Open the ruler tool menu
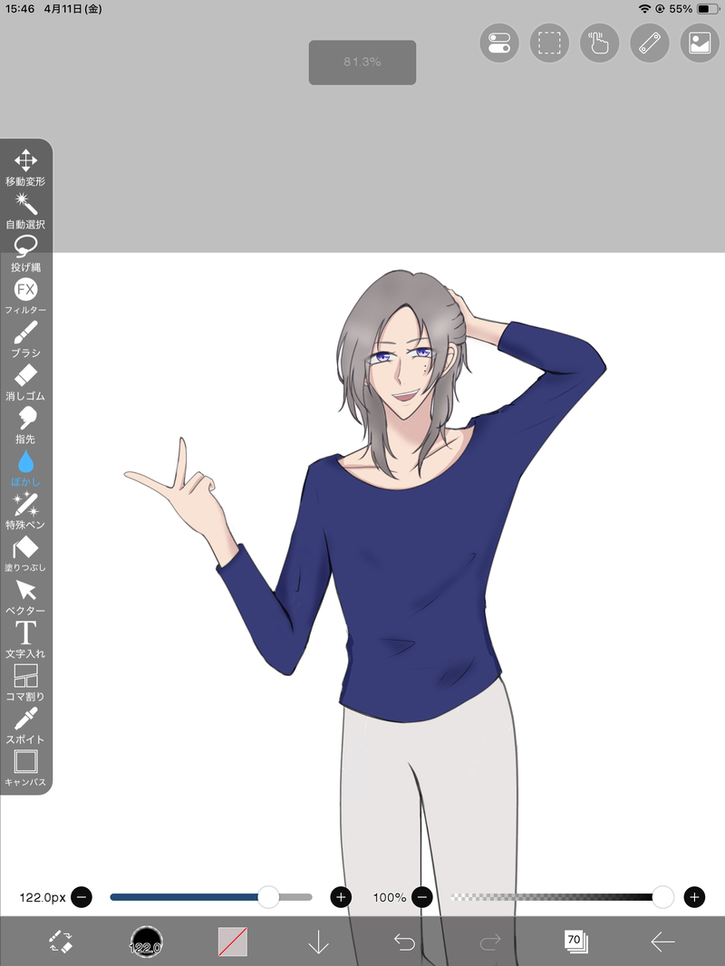 [650, 43]
